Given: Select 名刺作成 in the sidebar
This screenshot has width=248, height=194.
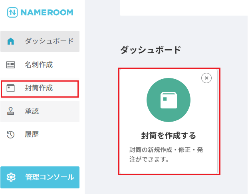Looking at the screenshot, I should pyautogui.click(x=39, y=65).
